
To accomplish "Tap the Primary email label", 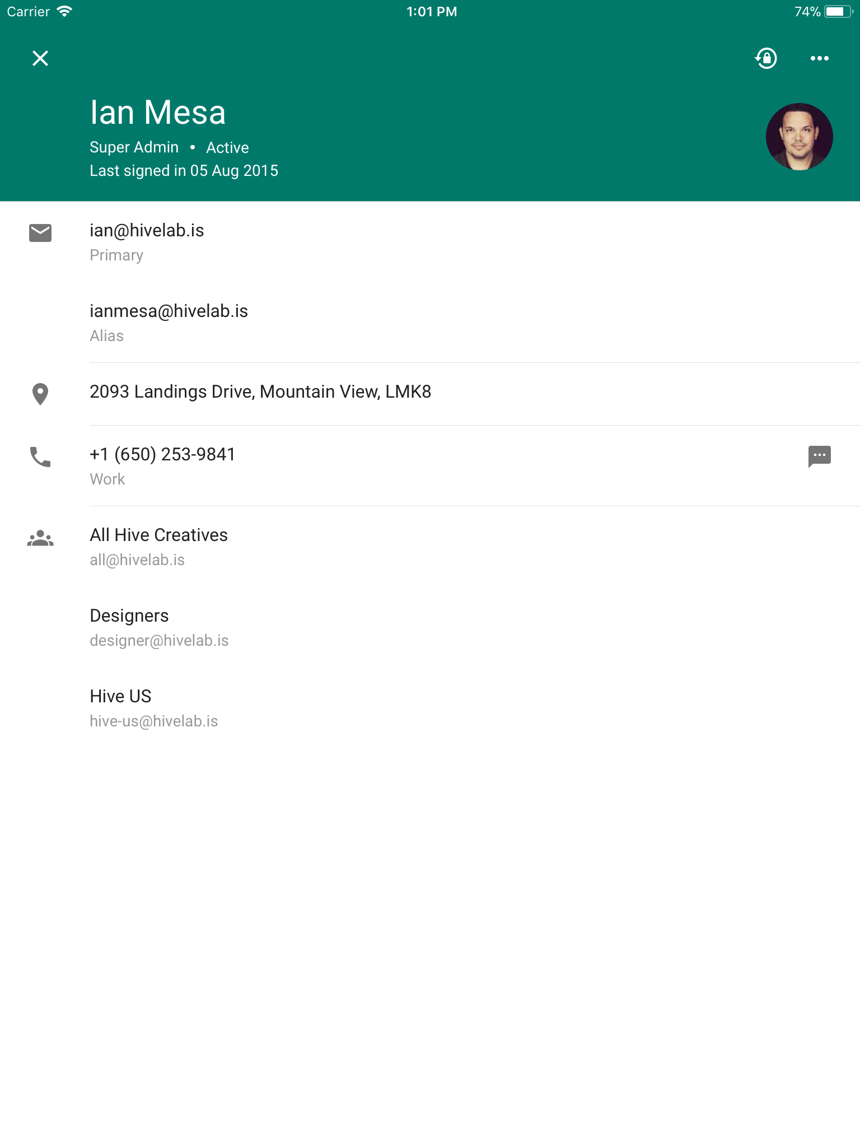I will coord(116,255).
